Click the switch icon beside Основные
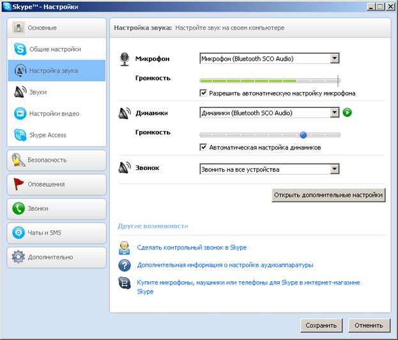The height and width of the screenshot is (340, 398). [19, 27]
